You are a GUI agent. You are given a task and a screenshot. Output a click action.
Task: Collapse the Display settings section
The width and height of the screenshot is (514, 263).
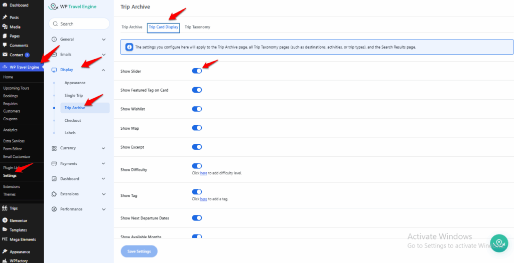(103, 70)
